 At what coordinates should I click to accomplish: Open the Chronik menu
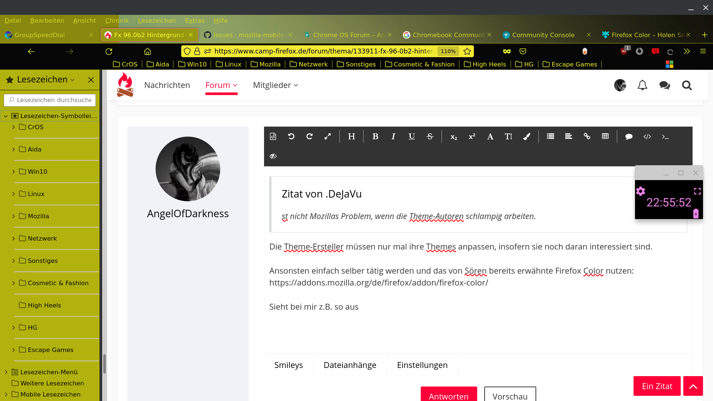[x=117, y=20]
